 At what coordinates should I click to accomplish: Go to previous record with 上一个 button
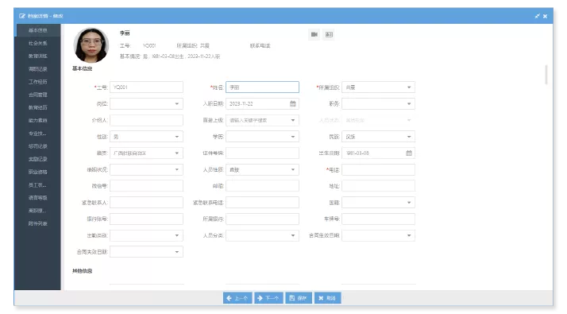[237, 298]
